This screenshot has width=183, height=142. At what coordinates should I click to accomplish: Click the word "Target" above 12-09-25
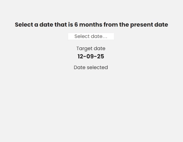[84, 48]
